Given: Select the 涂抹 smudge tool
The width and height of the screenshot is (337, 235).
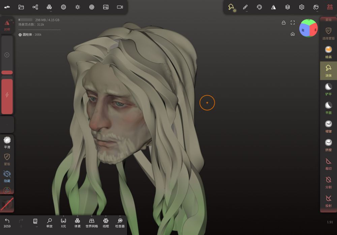Looking at the screenshot, I should tap(328, 71).
